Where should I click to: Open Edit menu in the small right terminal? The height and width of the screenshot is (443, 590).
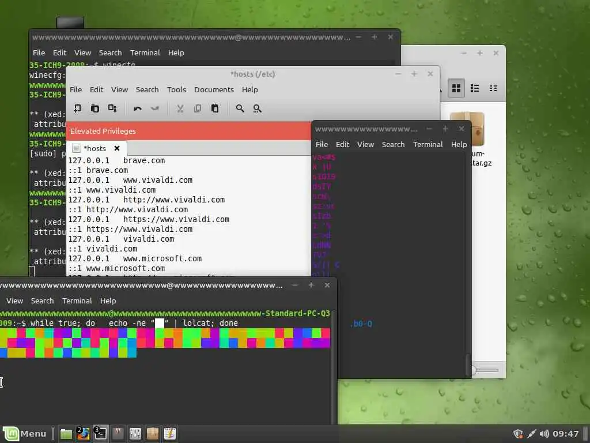pos(342,144)
